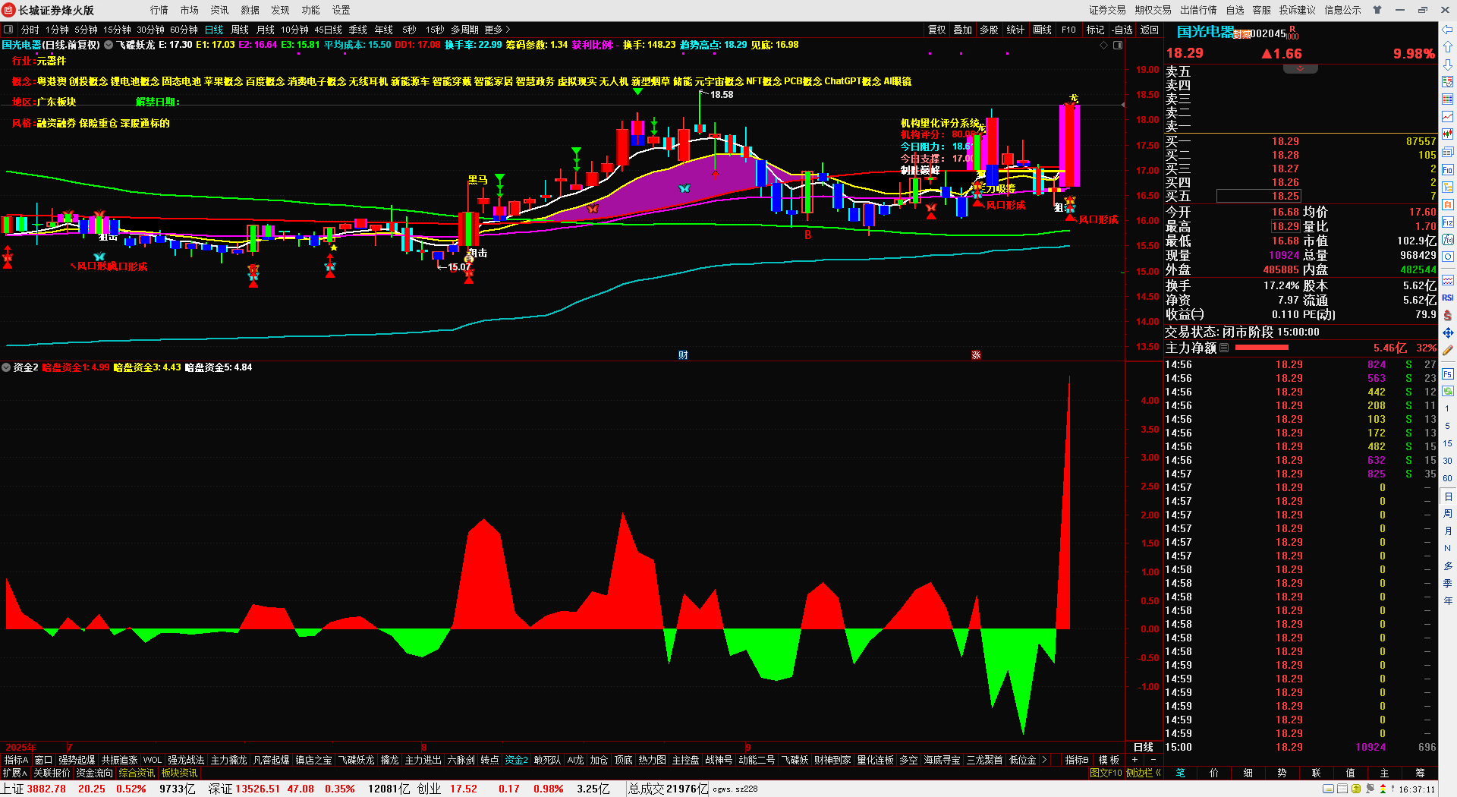This screenshot has height=797, width=1457.
Task: Click the up arrow icon in right sidebar
Action: tap(1448, 46)
